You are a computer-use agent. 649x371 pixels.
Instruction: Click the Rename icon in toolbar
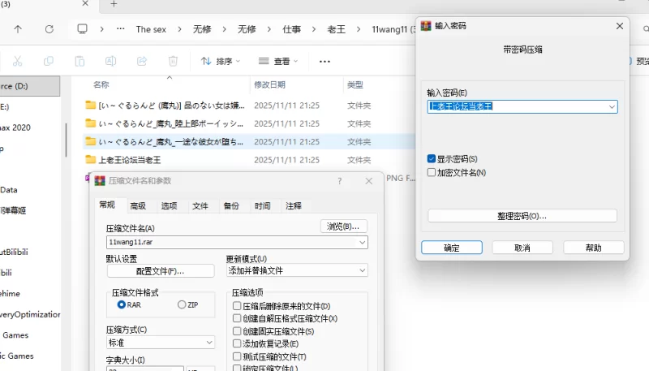point(110,61)
